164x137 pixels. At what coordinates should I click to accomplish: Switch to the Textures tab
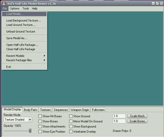[45, 110]
